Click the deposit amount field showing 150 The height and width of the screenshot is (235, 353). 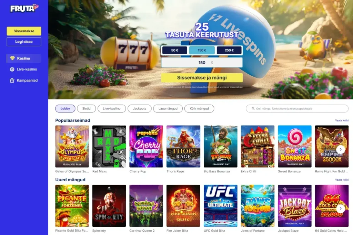tap(202, 63)
